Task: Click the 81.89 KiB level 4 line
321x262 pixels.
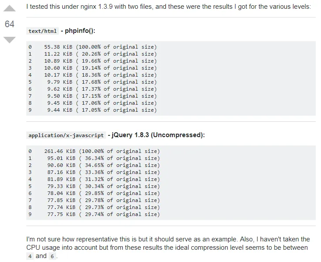Action: [x=94, y=179]
